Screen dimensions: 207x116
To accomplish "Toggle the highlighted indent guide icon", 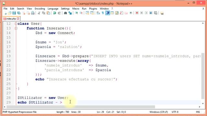I will tap(108, 13).
